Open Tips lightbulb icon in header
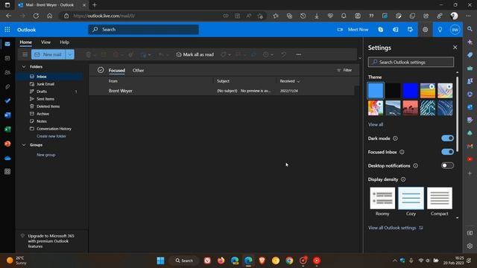This screenshot has height=268, width=477. [440, 30]
